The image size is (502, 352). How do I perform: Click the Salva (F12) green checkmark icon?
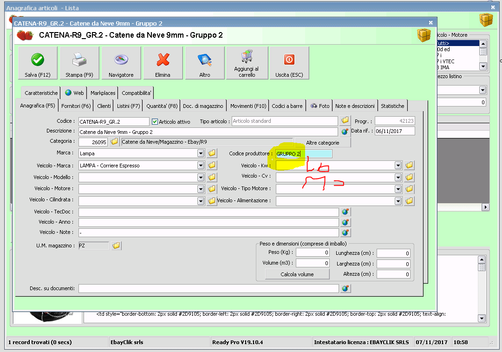tap(38, 60)
